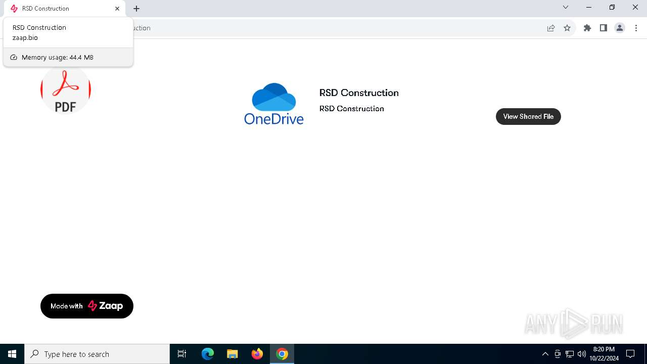Toggle the browser side panel
Image resolution: width=647 pixels, height=364 pixels.
(x=604, y=28)
